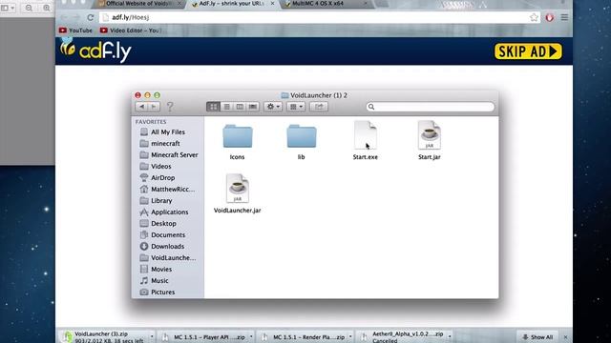Click the red extension icon in Chrome
611x343 pixels.
[x=550, y=17]
